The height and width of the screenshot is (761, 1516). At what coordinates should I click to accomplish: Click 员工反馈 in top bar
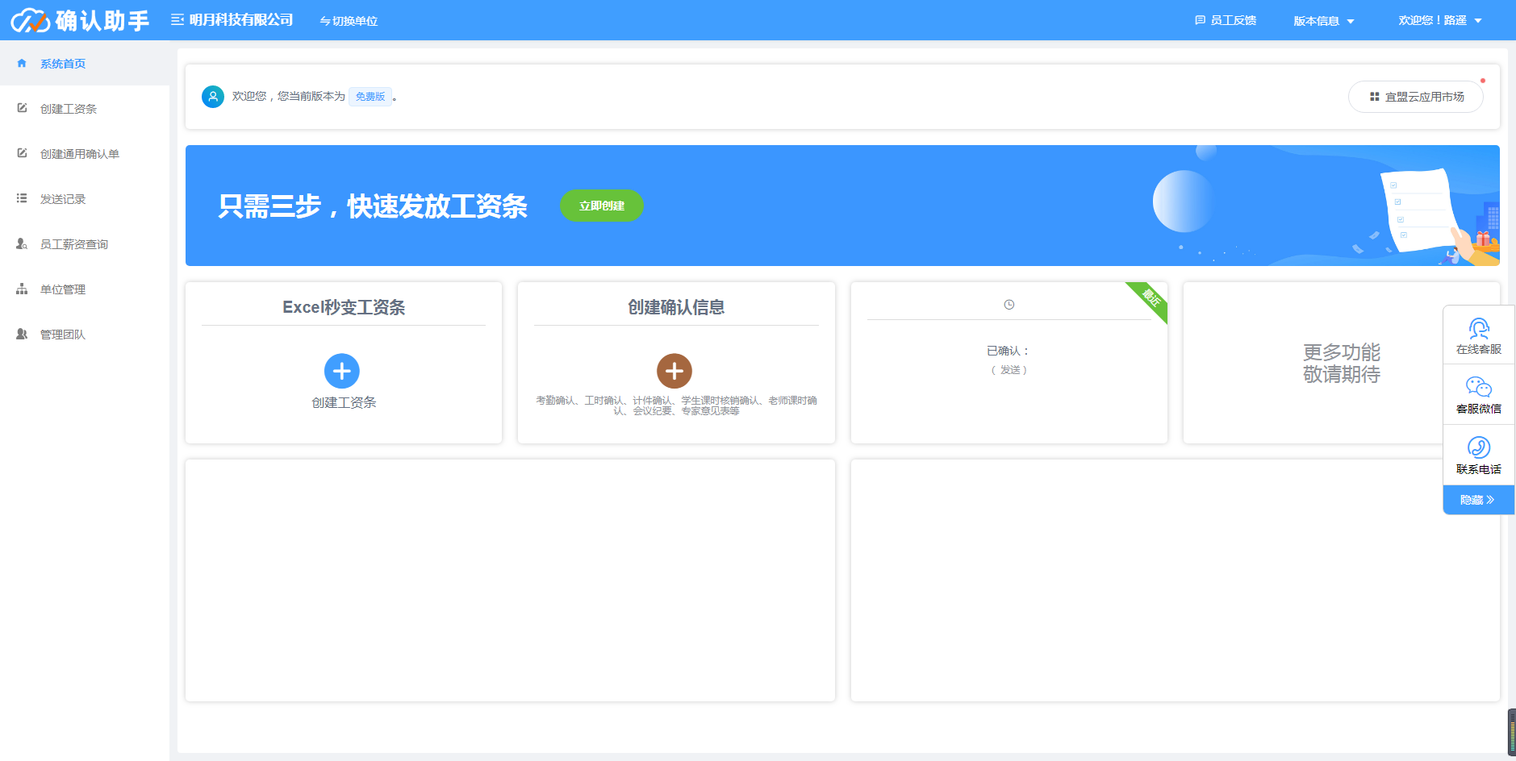point(1226,20)
